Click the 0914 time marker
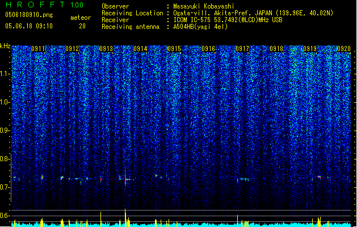The height and width of the screenshot is (227, 357). click(140, 49)
